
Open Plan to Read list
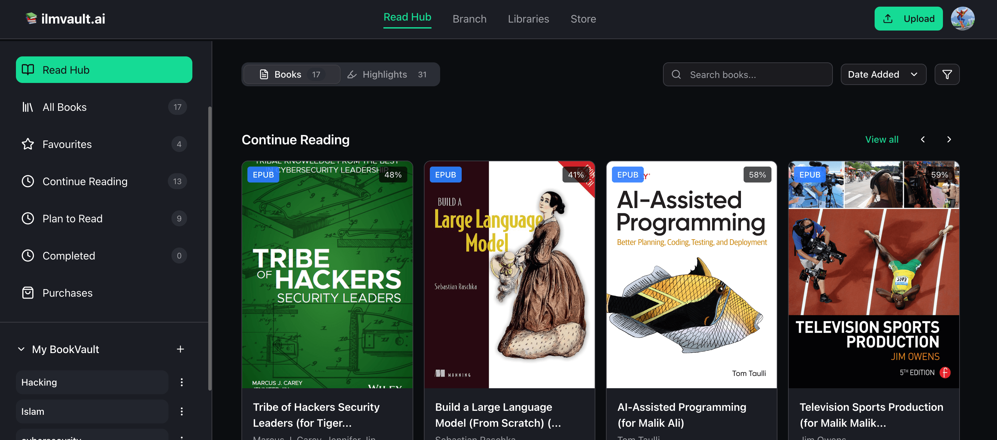click(x=104, y=218)
